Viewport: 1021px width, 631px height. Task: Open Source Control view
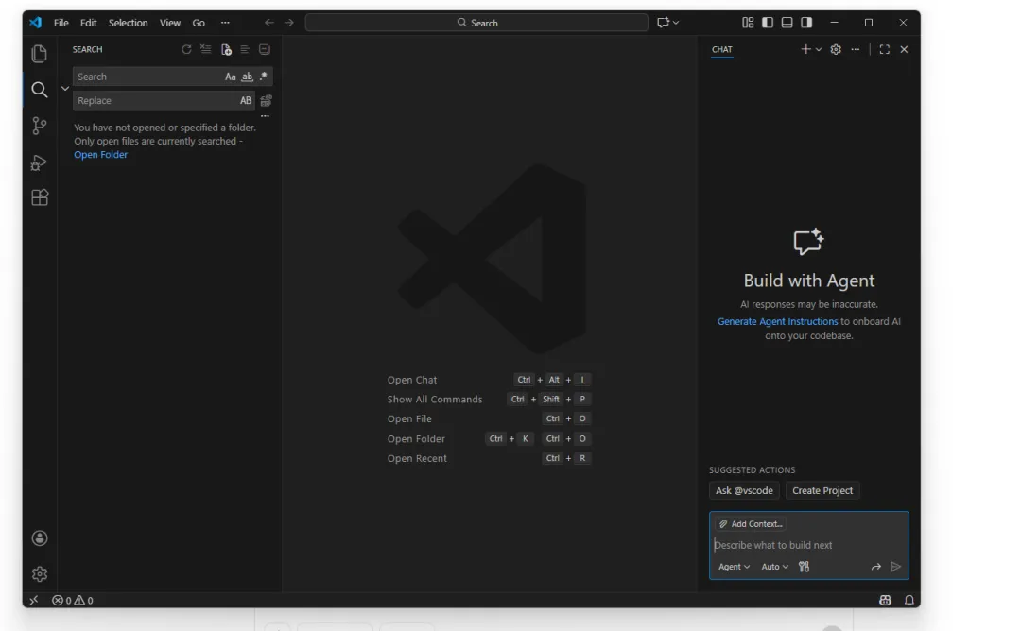(x=39, y=125)
